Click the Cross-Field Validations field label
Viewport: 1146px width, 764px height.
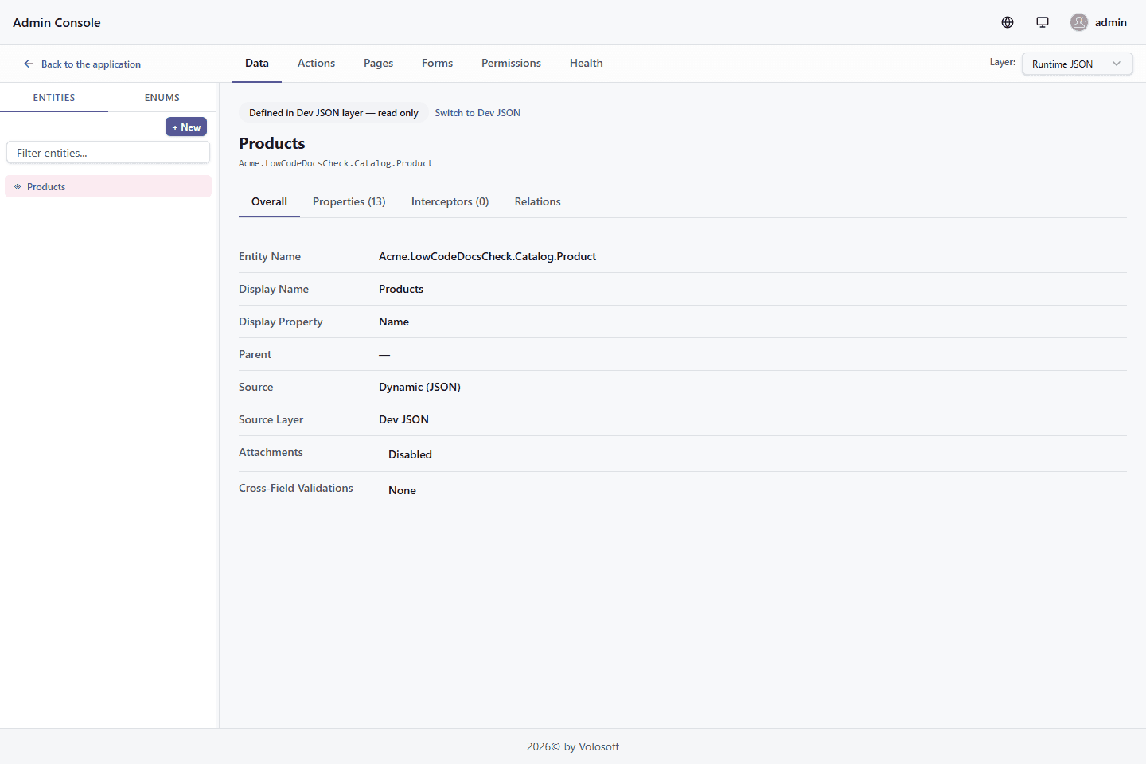296,488
